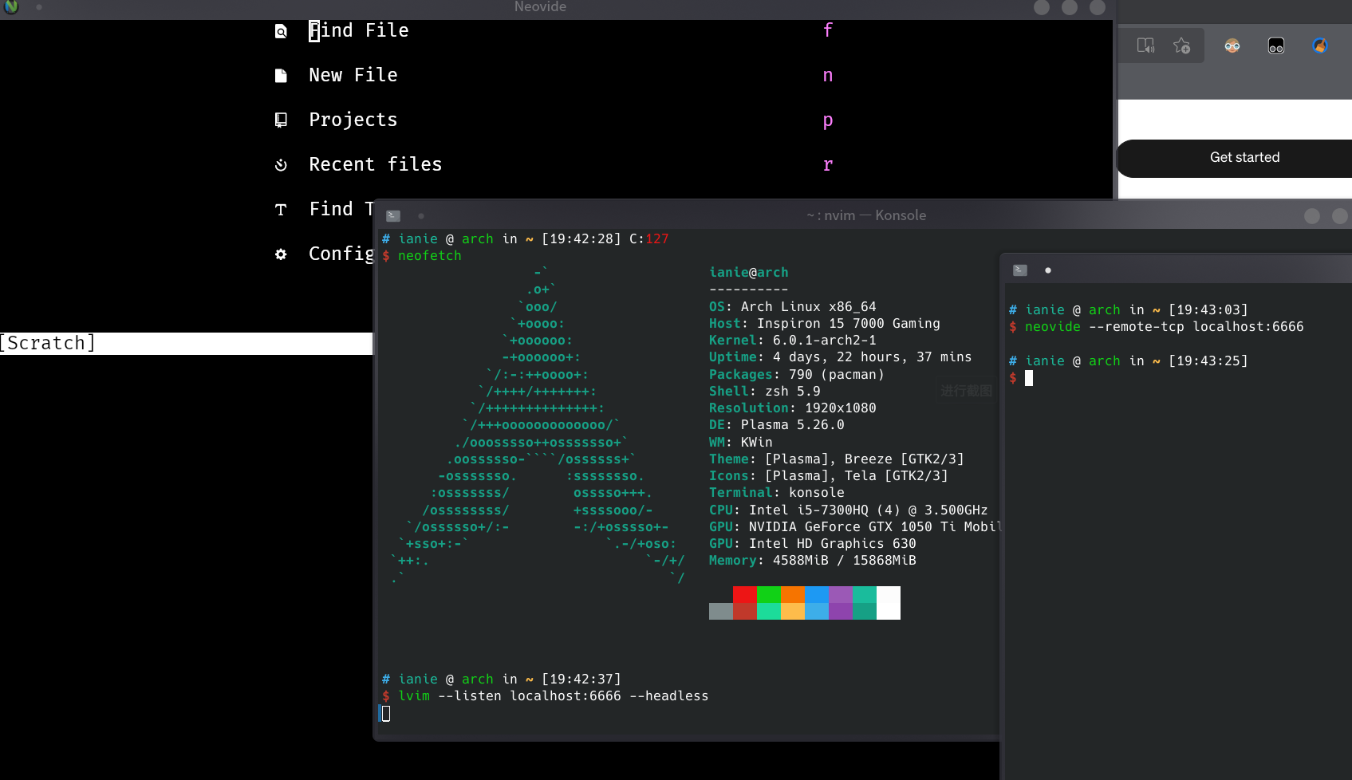This screenshot has height=780, width=1352.
Task: Click the 'Shell: zsh 5.9' line
Action: [765, 391]
